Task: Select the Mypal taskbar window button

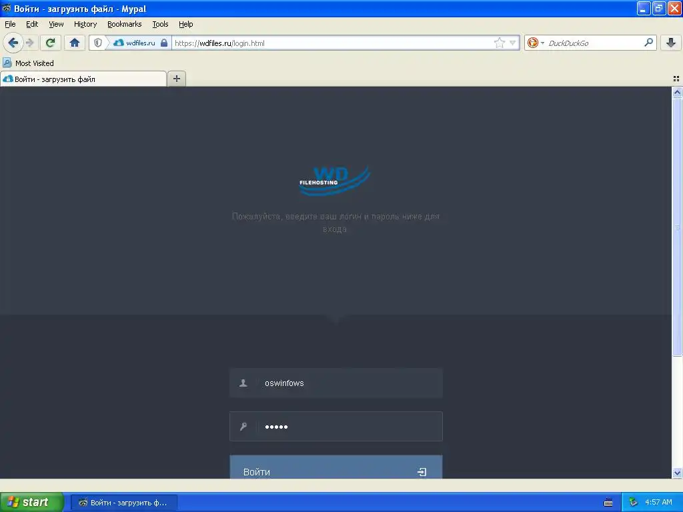Action: pos(123,503)
